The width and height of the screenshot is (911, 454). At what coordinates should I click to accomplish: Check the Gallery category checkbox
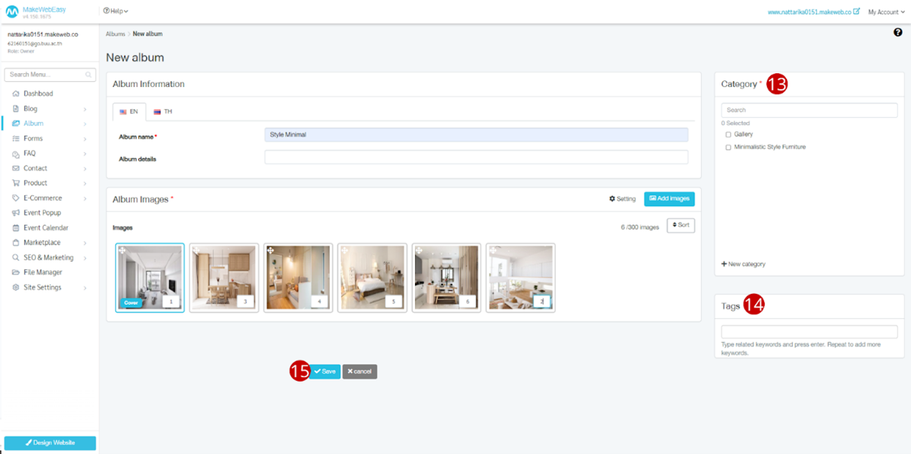pyautogui.click(x=728, y=135)
